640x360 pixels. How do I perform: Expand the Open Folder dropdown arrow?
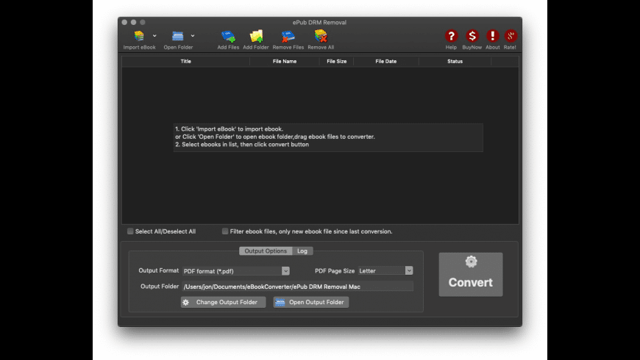pyautogui.click(x=193, y=36)
